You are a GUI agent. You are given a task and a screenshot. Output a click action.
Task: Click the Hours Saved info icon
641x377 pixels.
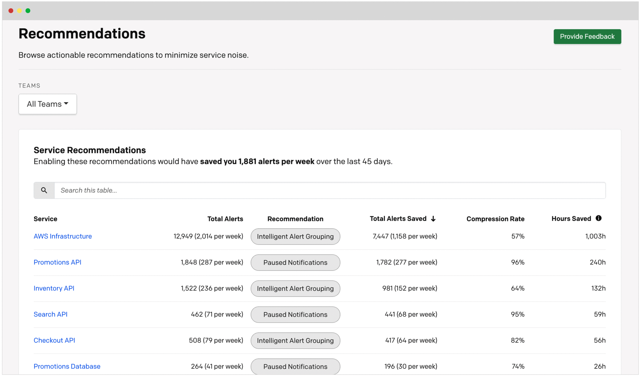(598, 218)
